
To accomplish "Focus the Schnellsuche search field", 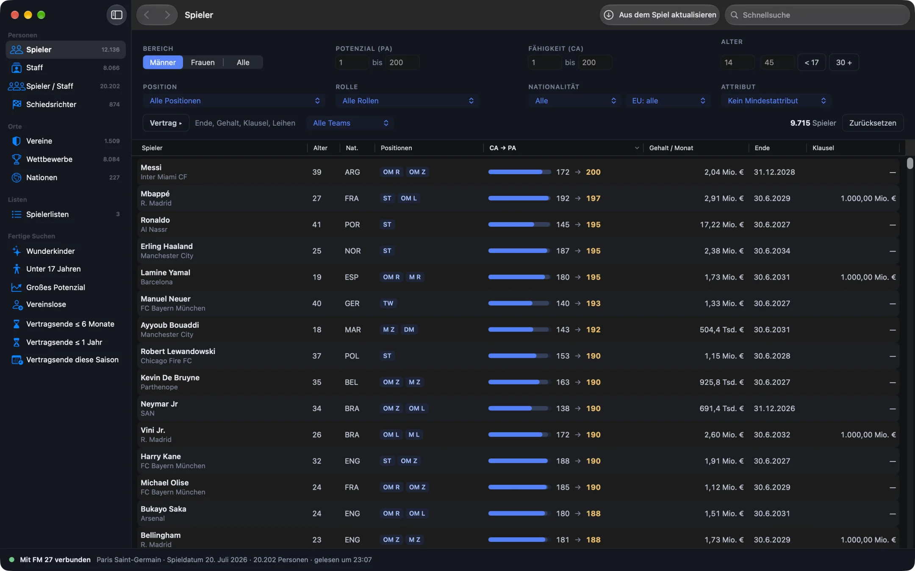I will pyautogui.click(x=817, y=15).
